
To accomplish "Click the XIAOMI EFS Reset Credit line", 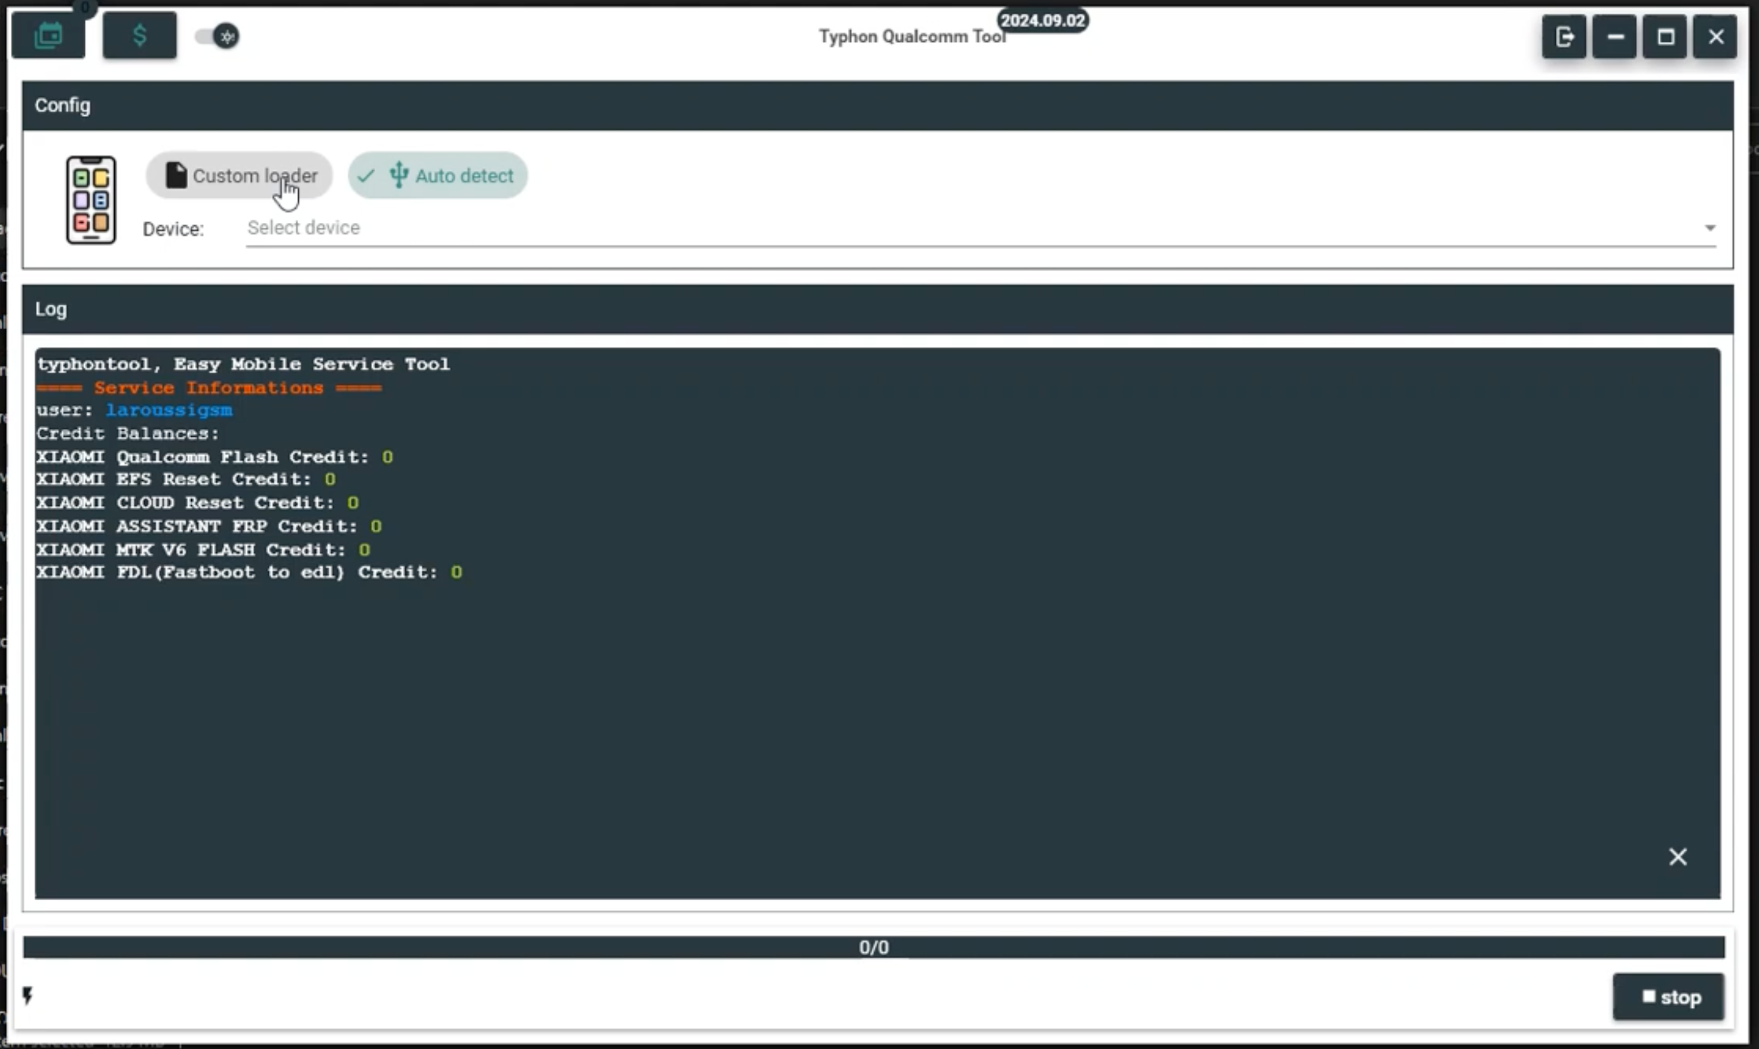I will click(186, 479).
